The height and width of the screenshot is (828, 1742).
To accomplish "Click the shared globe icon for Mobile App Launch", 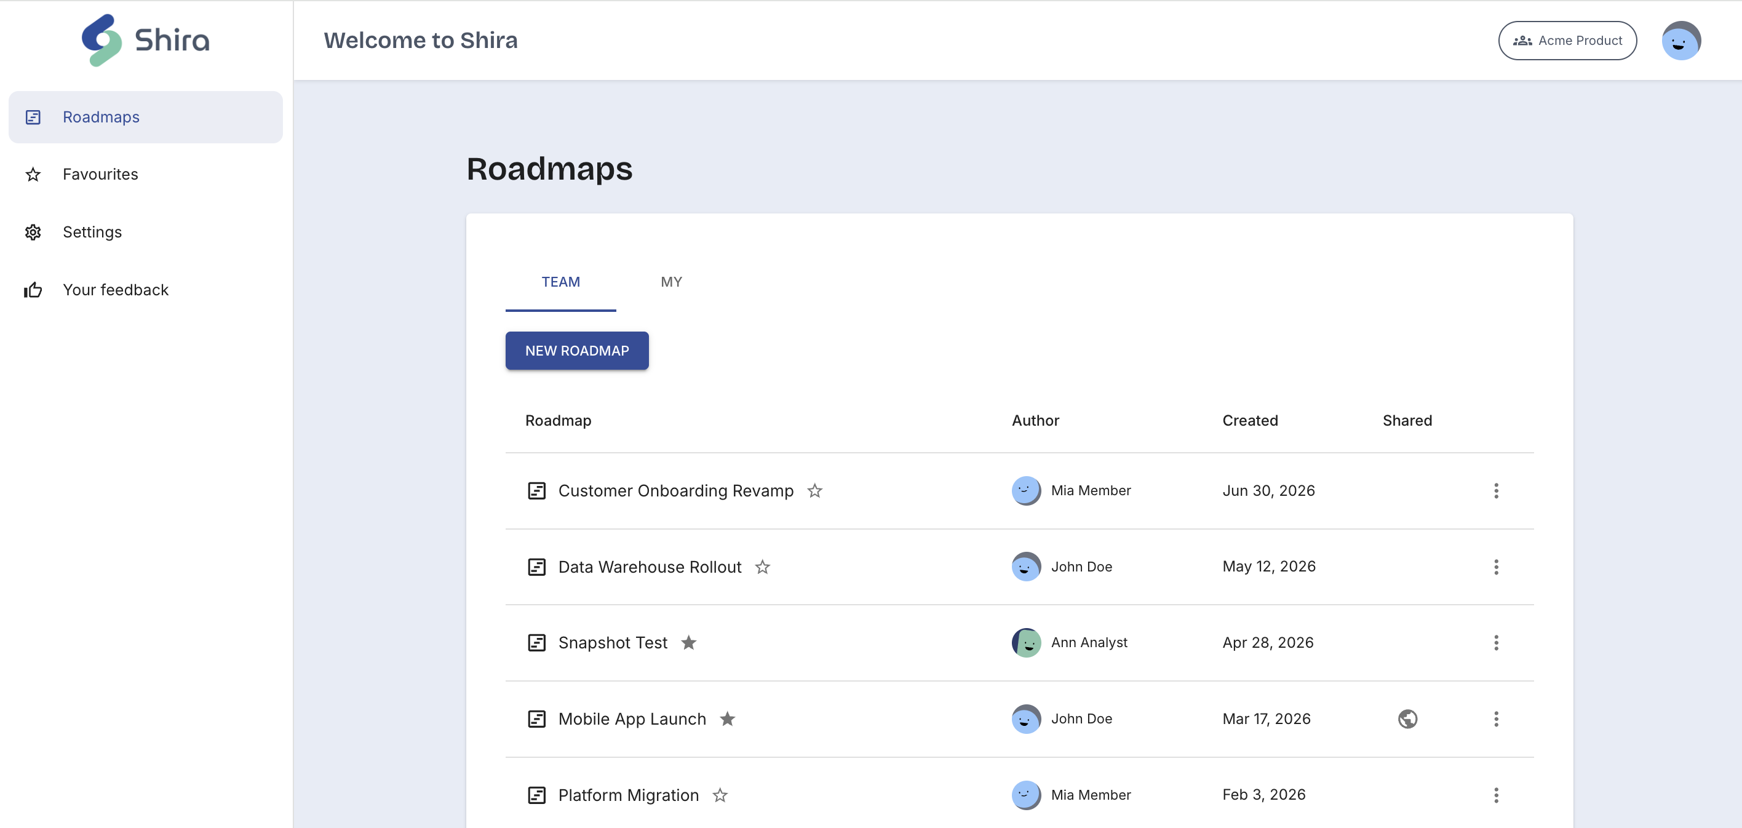I will (x=1407, y=719).
